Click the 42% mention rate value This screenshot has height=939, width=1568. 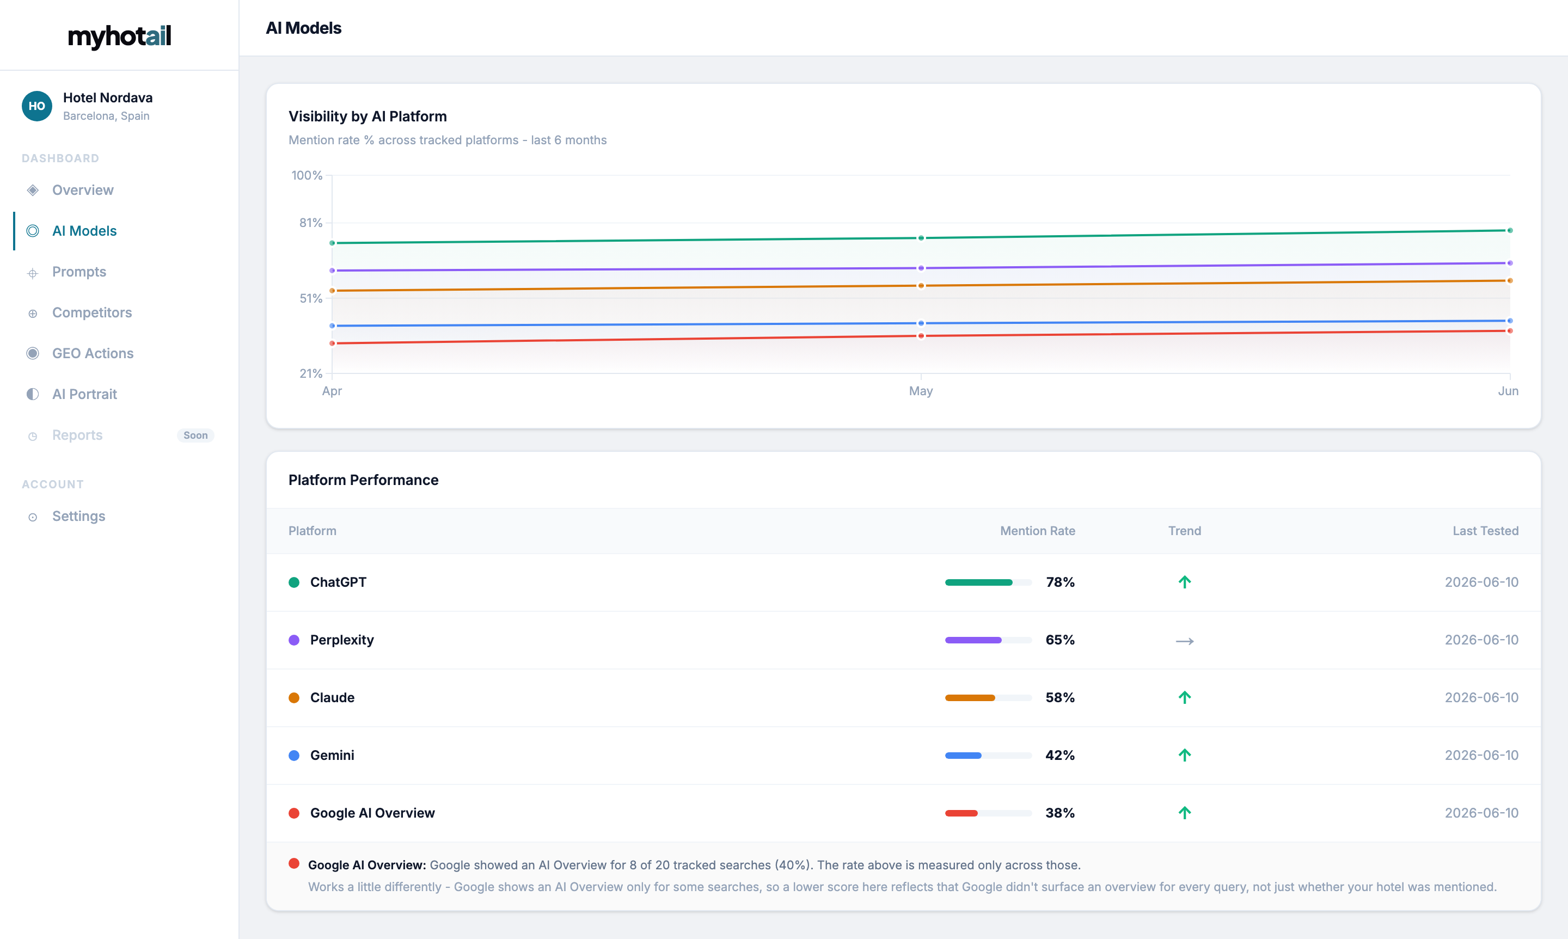click(x=1060, y=755)
